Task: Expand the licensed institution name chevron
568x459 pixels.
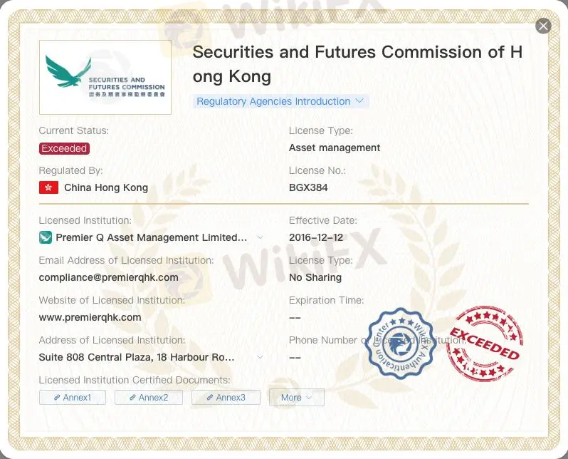Action: tap(260, 237)
